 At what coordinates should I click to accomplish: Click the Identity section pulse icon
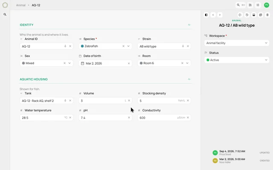[189, 25]
